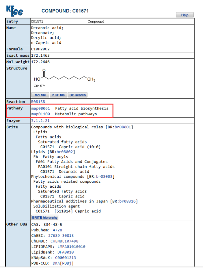Open map01100 metabolic pathways link
This screenshot has width=203, height=268.
(x=41, y=114)
